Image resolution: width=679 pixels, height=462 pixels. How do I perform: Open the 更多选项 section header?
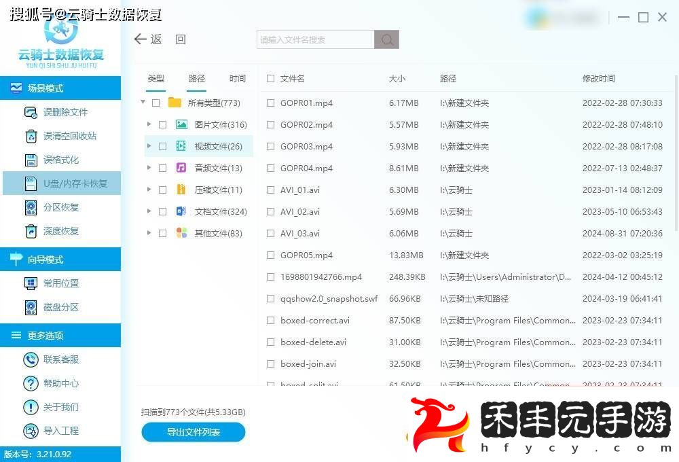point(60,336)
